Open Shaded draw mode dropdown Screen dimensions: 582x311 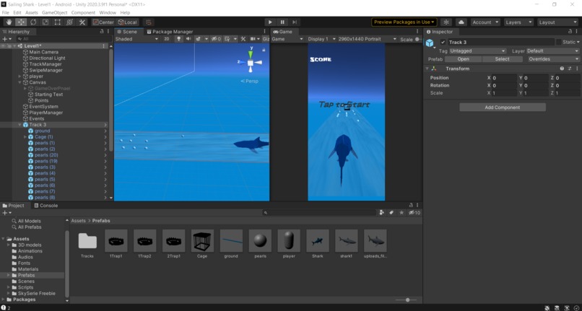click(136, 39)
